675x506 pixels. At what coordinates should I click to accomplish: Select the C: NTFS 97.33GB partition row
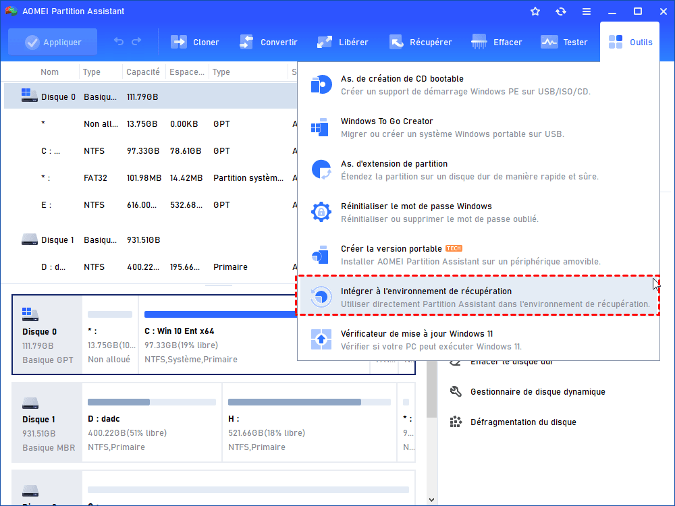[151, 151]
